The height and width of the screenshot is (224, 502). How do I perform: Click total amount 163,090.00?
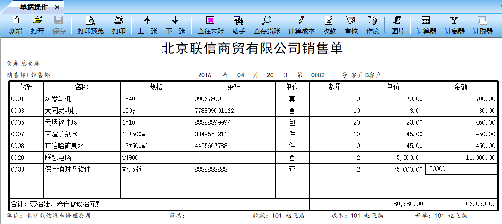(461, 204)
